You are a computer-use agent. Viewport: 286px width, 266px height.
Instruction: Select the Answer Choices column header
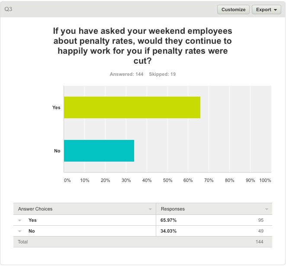pyautogui.click(x=35, y=209)
